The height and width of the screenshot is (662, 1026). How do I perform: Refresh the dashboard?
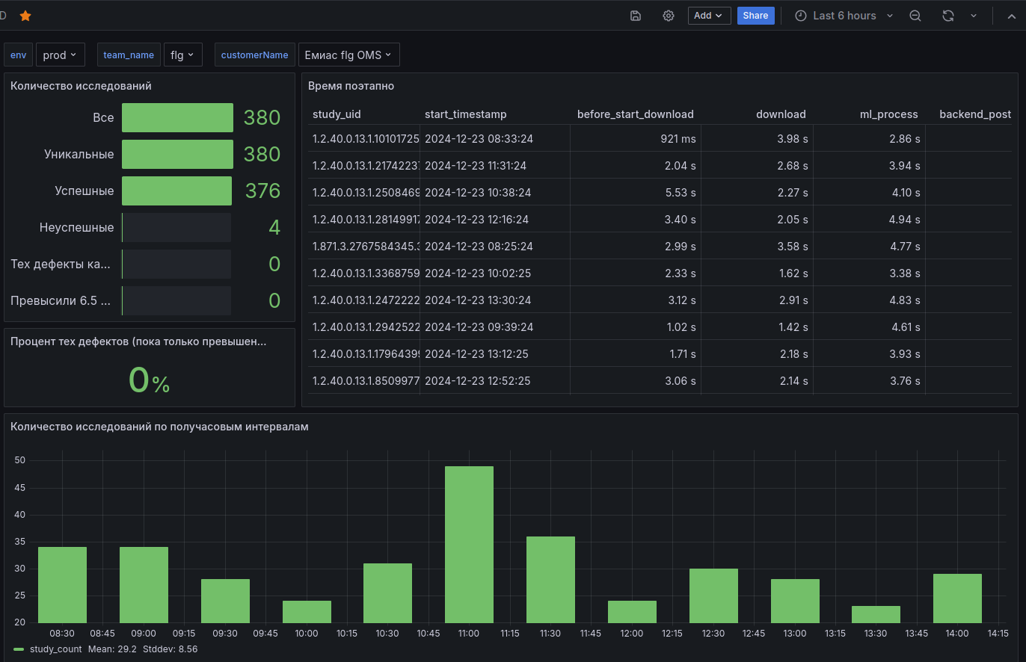948,16
